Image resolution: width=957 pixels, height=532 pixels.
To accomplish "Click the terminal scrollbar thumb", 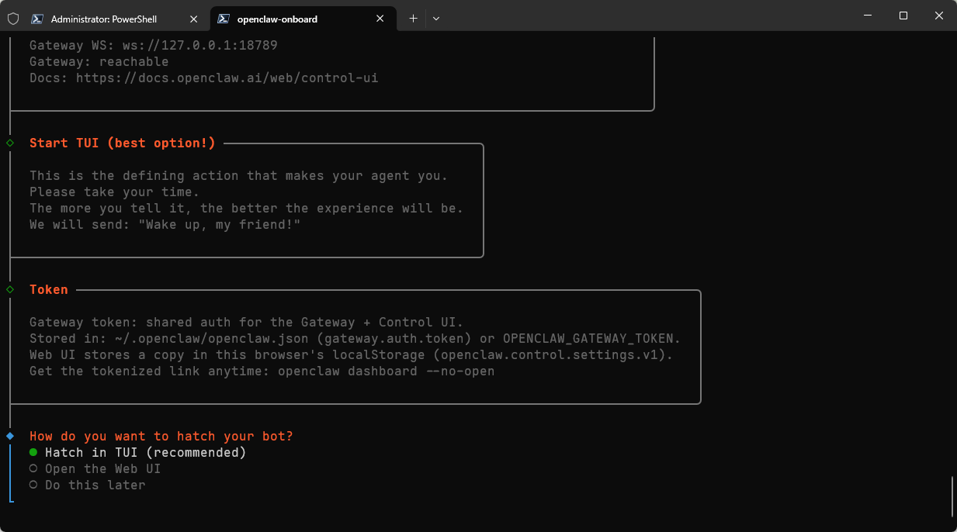I will (x=952, y=496).
